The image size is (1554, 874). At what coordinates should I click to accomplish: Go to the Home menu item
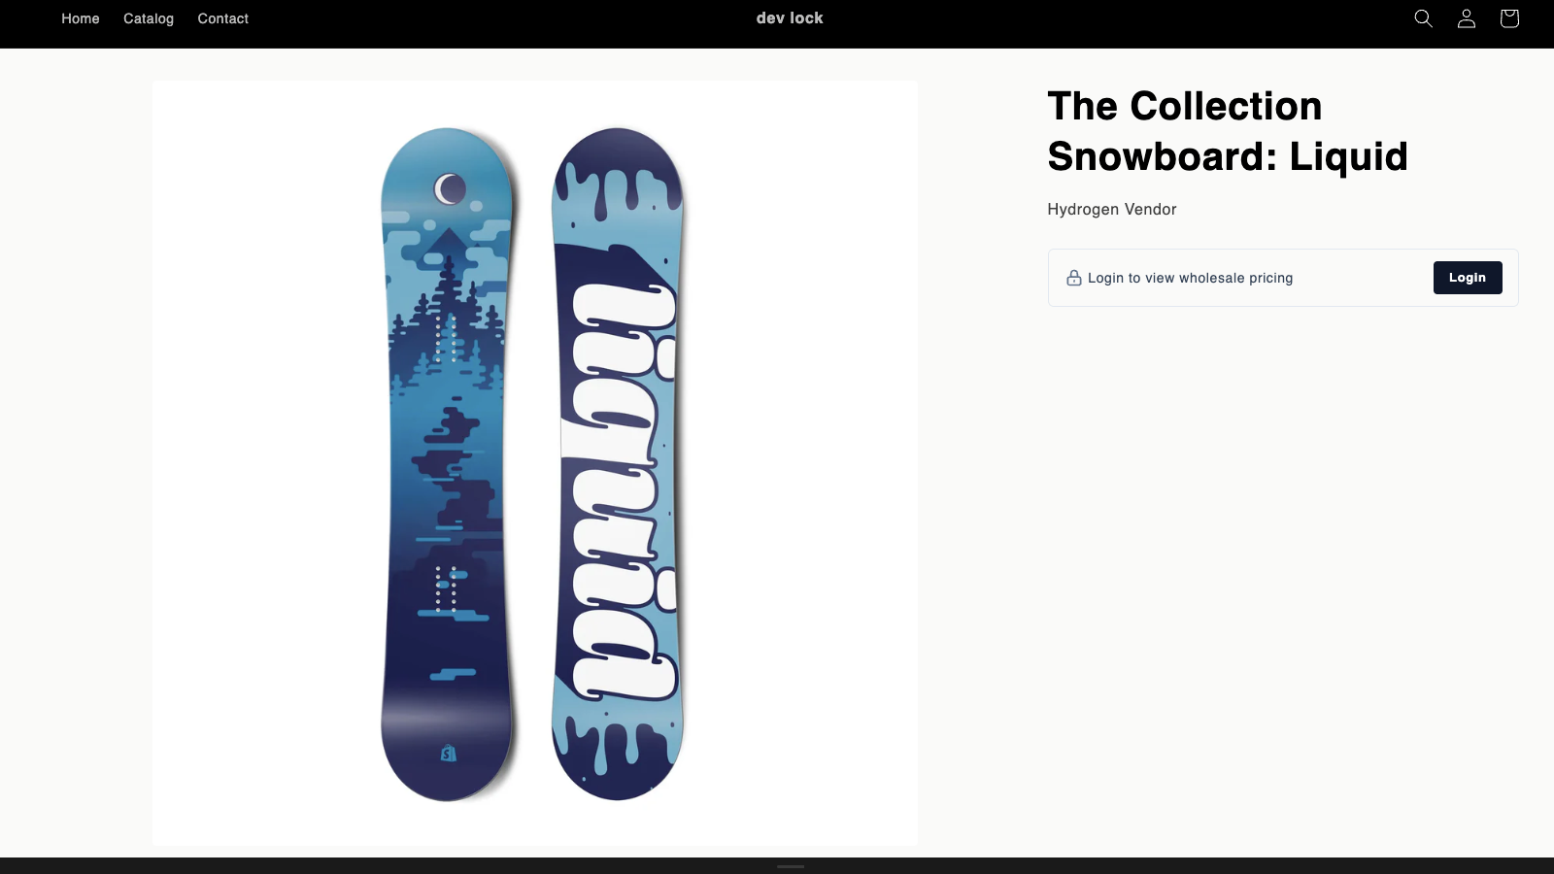click(x=81, y=18)
